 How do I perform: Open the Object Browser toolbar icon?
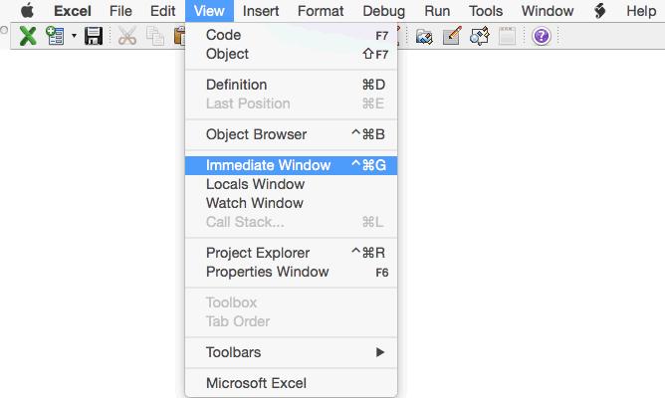point(480,36)
